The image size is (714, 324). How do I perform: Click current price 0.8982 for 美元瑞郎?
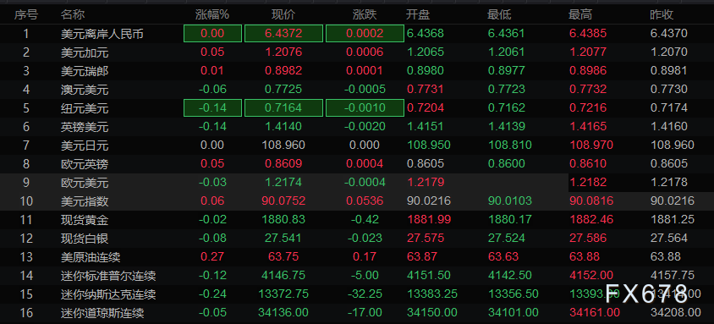[283, 70]
